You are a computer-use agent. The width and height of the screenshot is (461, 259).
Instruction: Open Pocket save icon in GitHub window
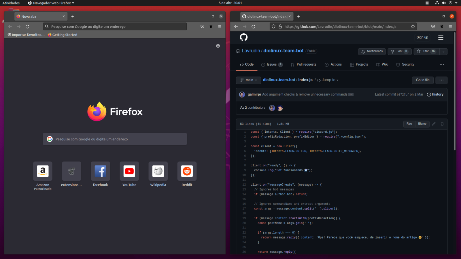pos(433,26)
